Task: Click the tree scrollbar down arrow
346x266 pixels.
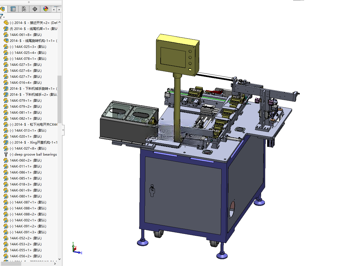Action: click(x=59, y=259)
